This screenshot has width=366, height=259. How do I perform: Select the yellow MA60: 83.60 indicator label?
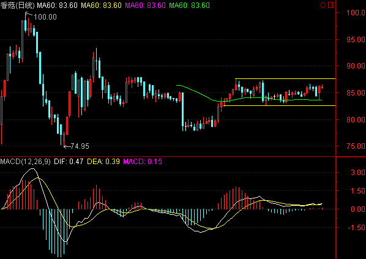tap(101, 6)
